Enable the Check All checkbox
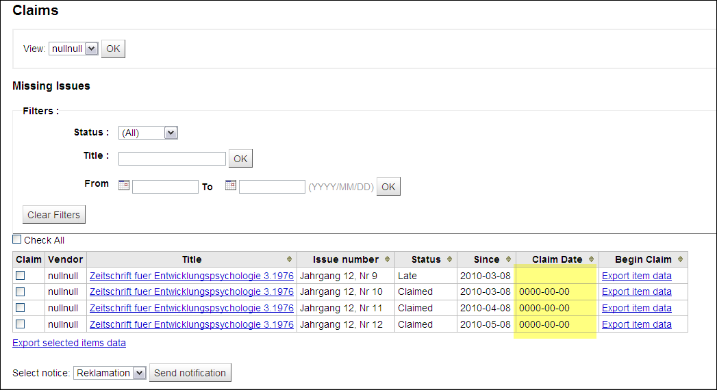 coord(17,239)
